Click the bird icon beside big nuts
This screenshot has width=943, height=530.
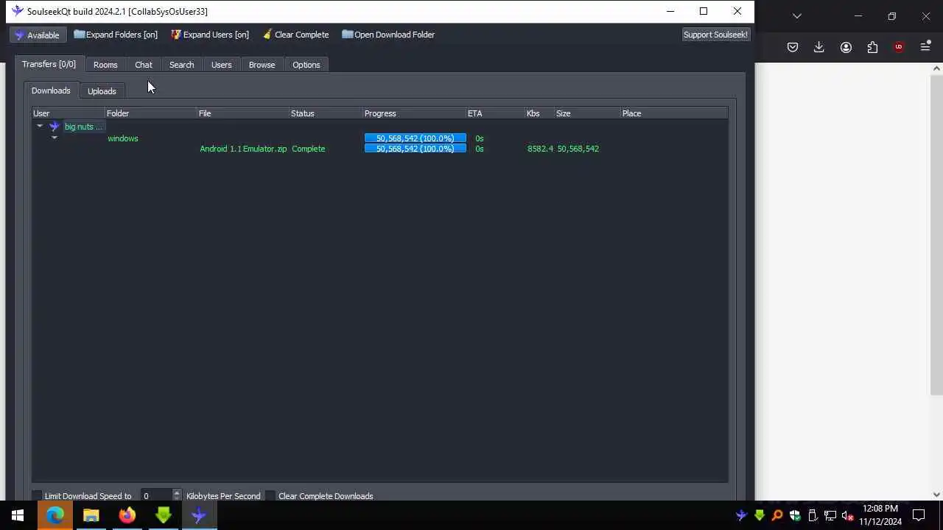pyautogui.click(x=55, y=127)
